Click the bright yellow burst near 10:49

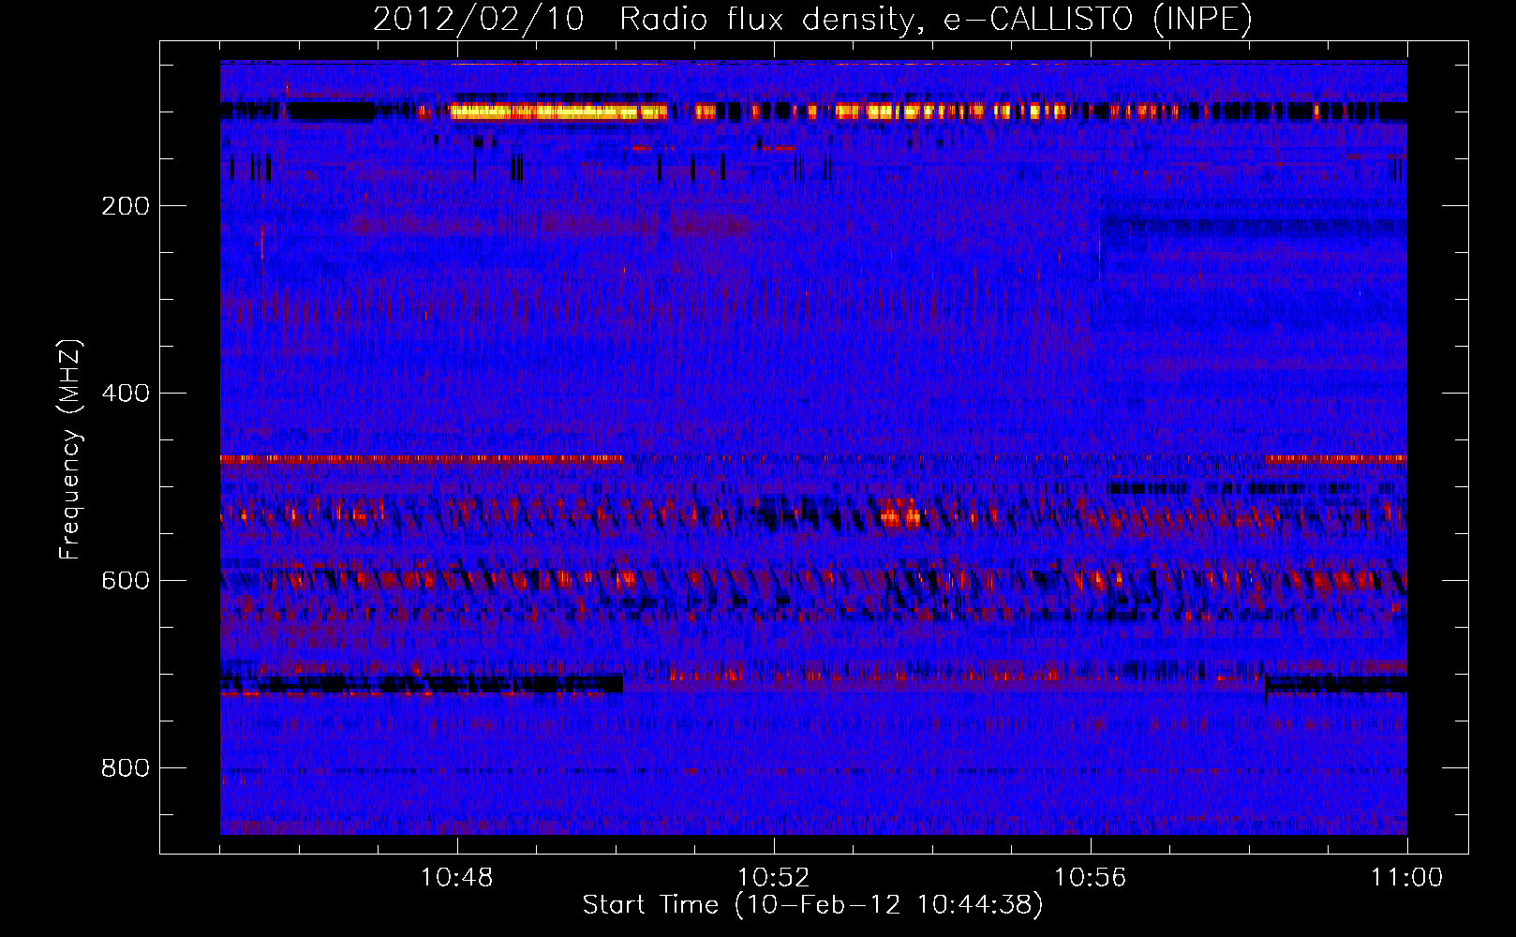tap(558, 112)
